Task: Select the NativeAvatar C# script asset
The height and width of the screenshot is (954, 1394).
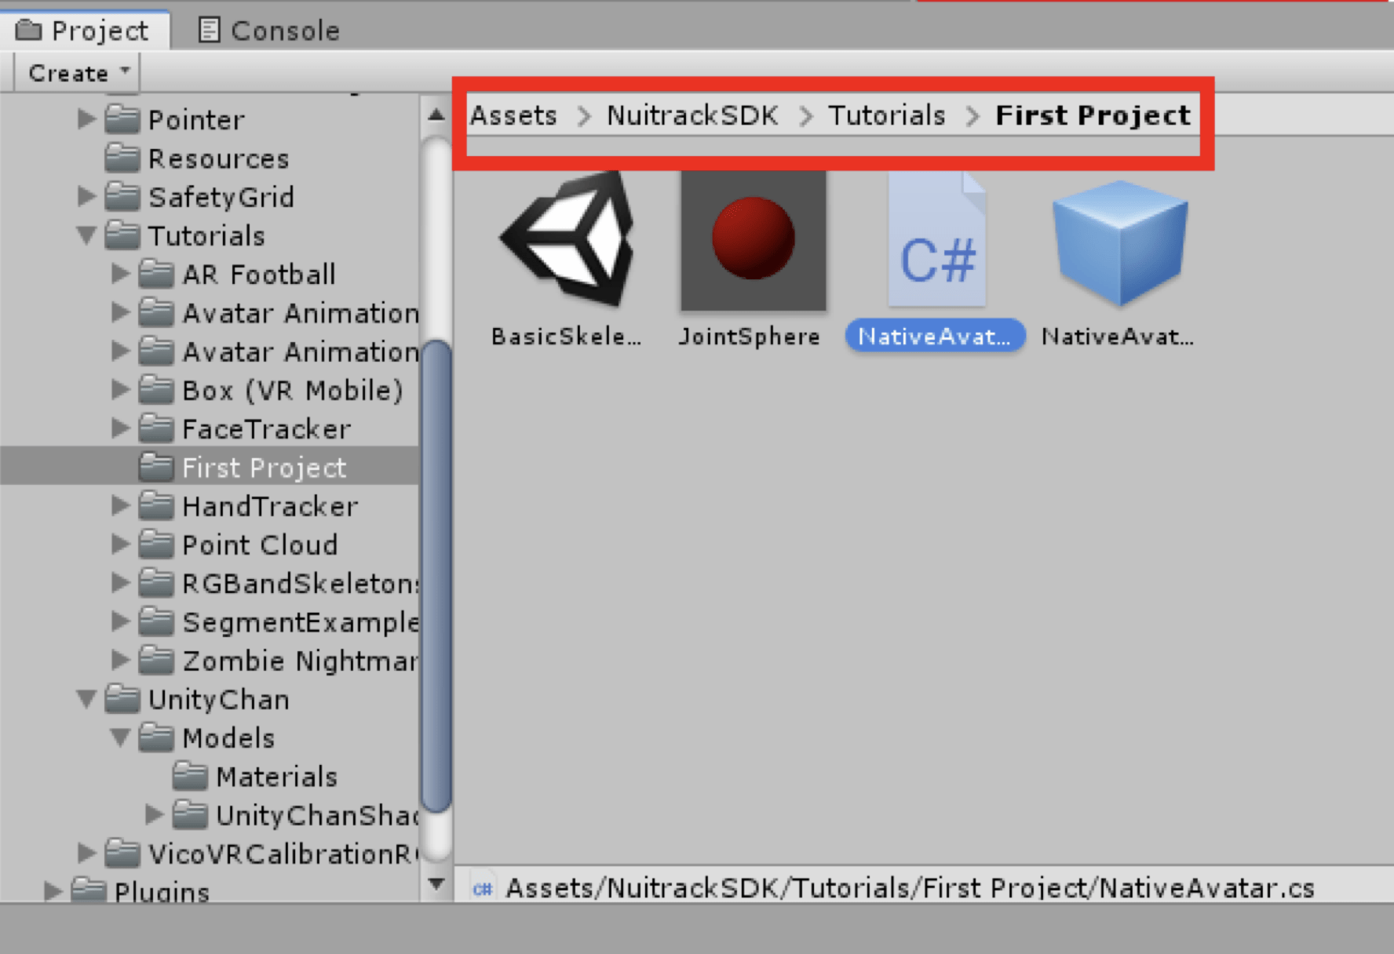Action: [x=936, y=240]
